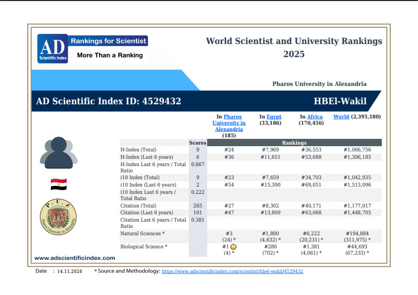Open the Africa rankings link
This screenshot has height=295, width=418.
(x=315, y=117)
